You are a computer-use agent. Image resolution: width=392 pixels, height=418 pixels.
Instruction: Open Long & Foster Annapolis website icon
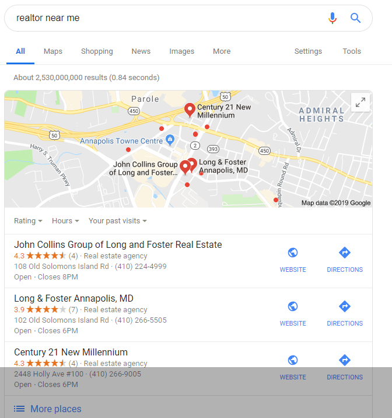click(x=293, y=306)
